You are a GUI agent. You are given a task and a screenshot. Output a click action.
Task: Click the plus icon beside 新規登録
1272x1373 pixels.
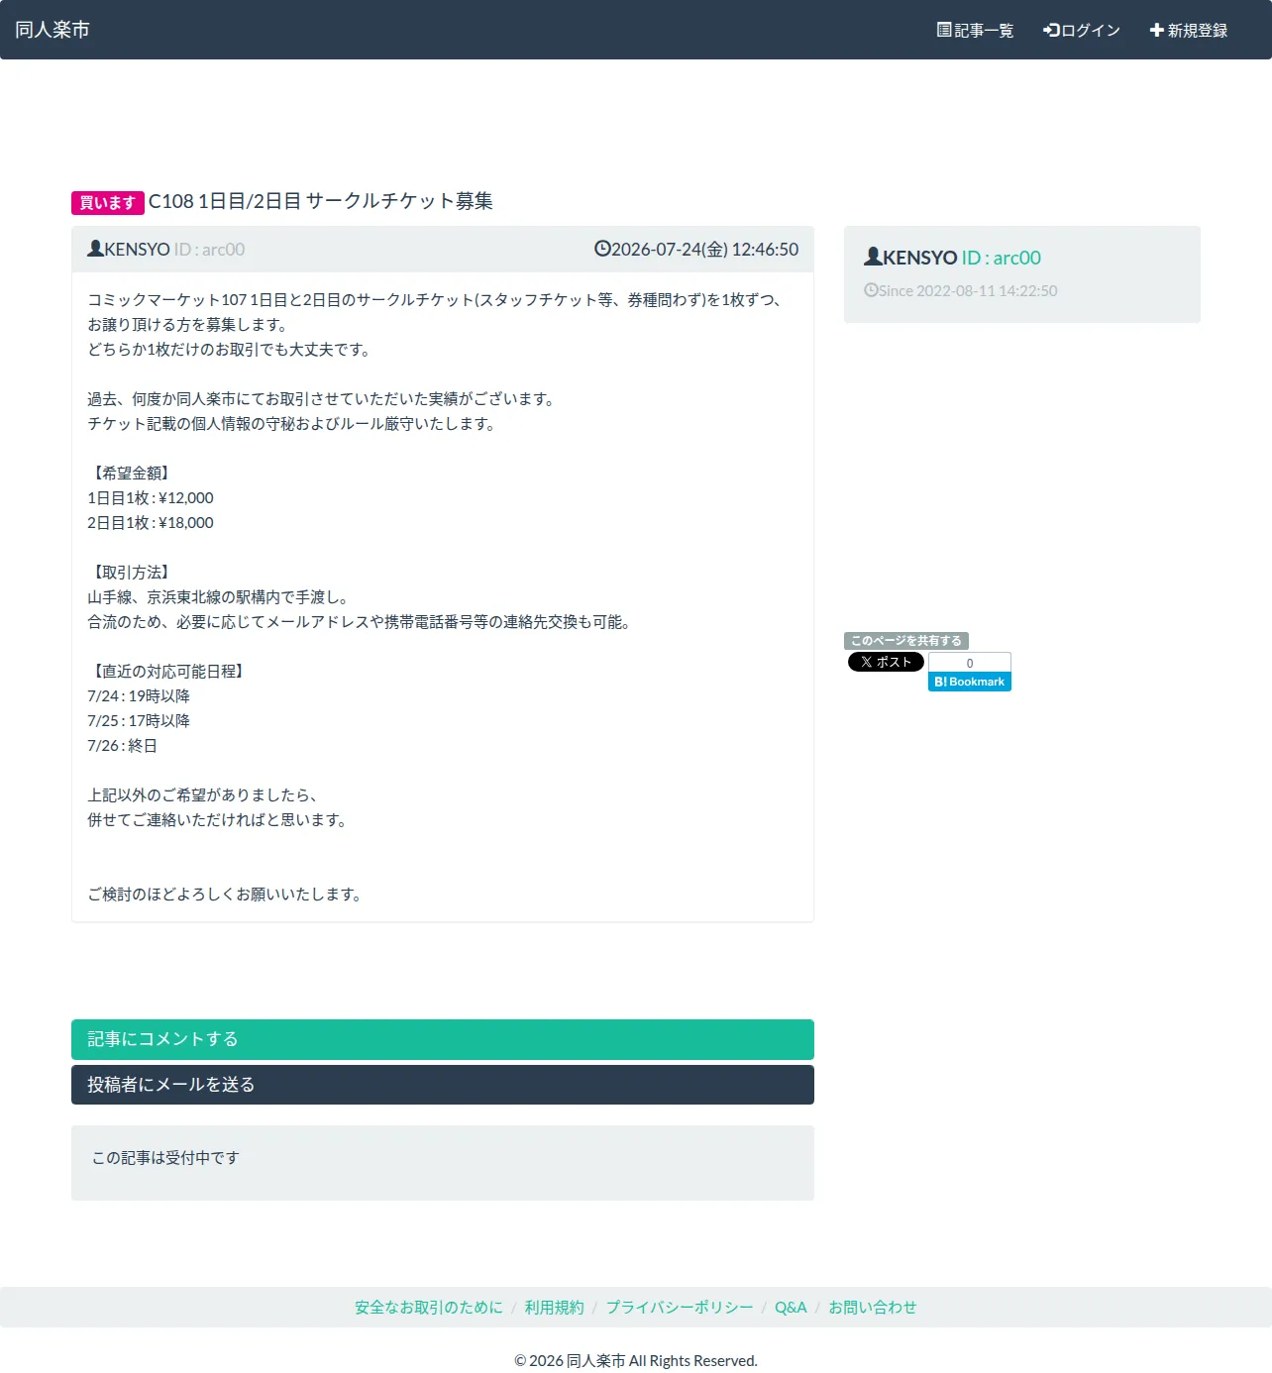coord(1156,30)
